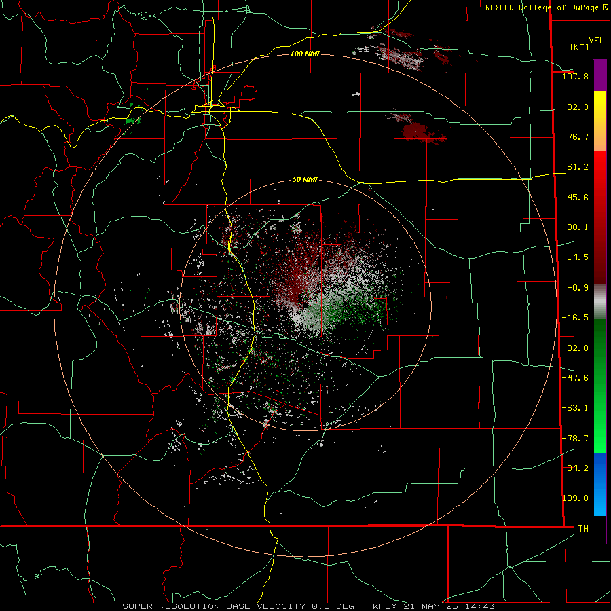Screen dimensions: 611x611
Task: Click the 61.2 value on the scale
Action: (578, 167)
